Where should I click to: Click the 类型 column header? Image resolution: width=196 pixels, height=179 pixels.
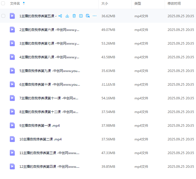[138, 4]
